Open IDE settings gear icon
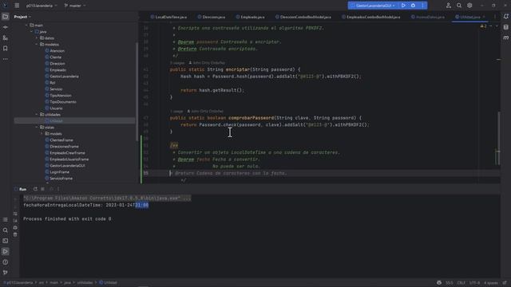 [x=469, y=6]
